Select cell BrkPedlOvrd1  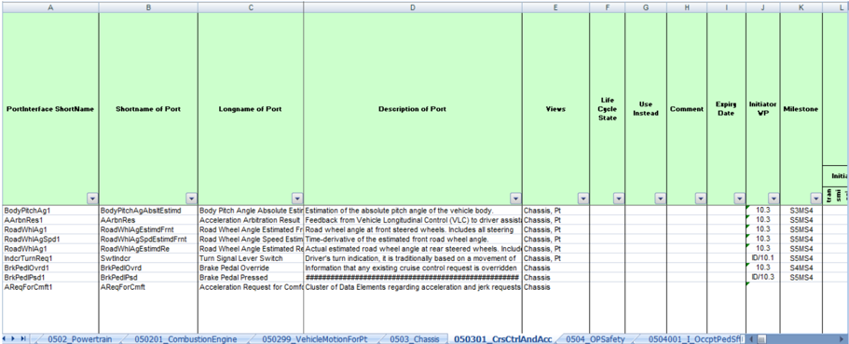click(x=50, y=268)
